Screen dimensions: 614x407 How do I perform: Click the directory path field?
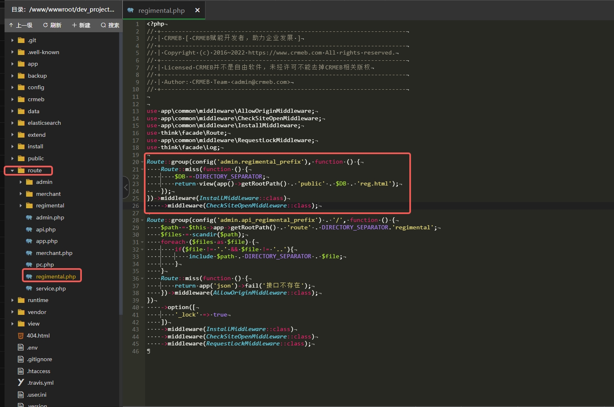tap(63, 9)
